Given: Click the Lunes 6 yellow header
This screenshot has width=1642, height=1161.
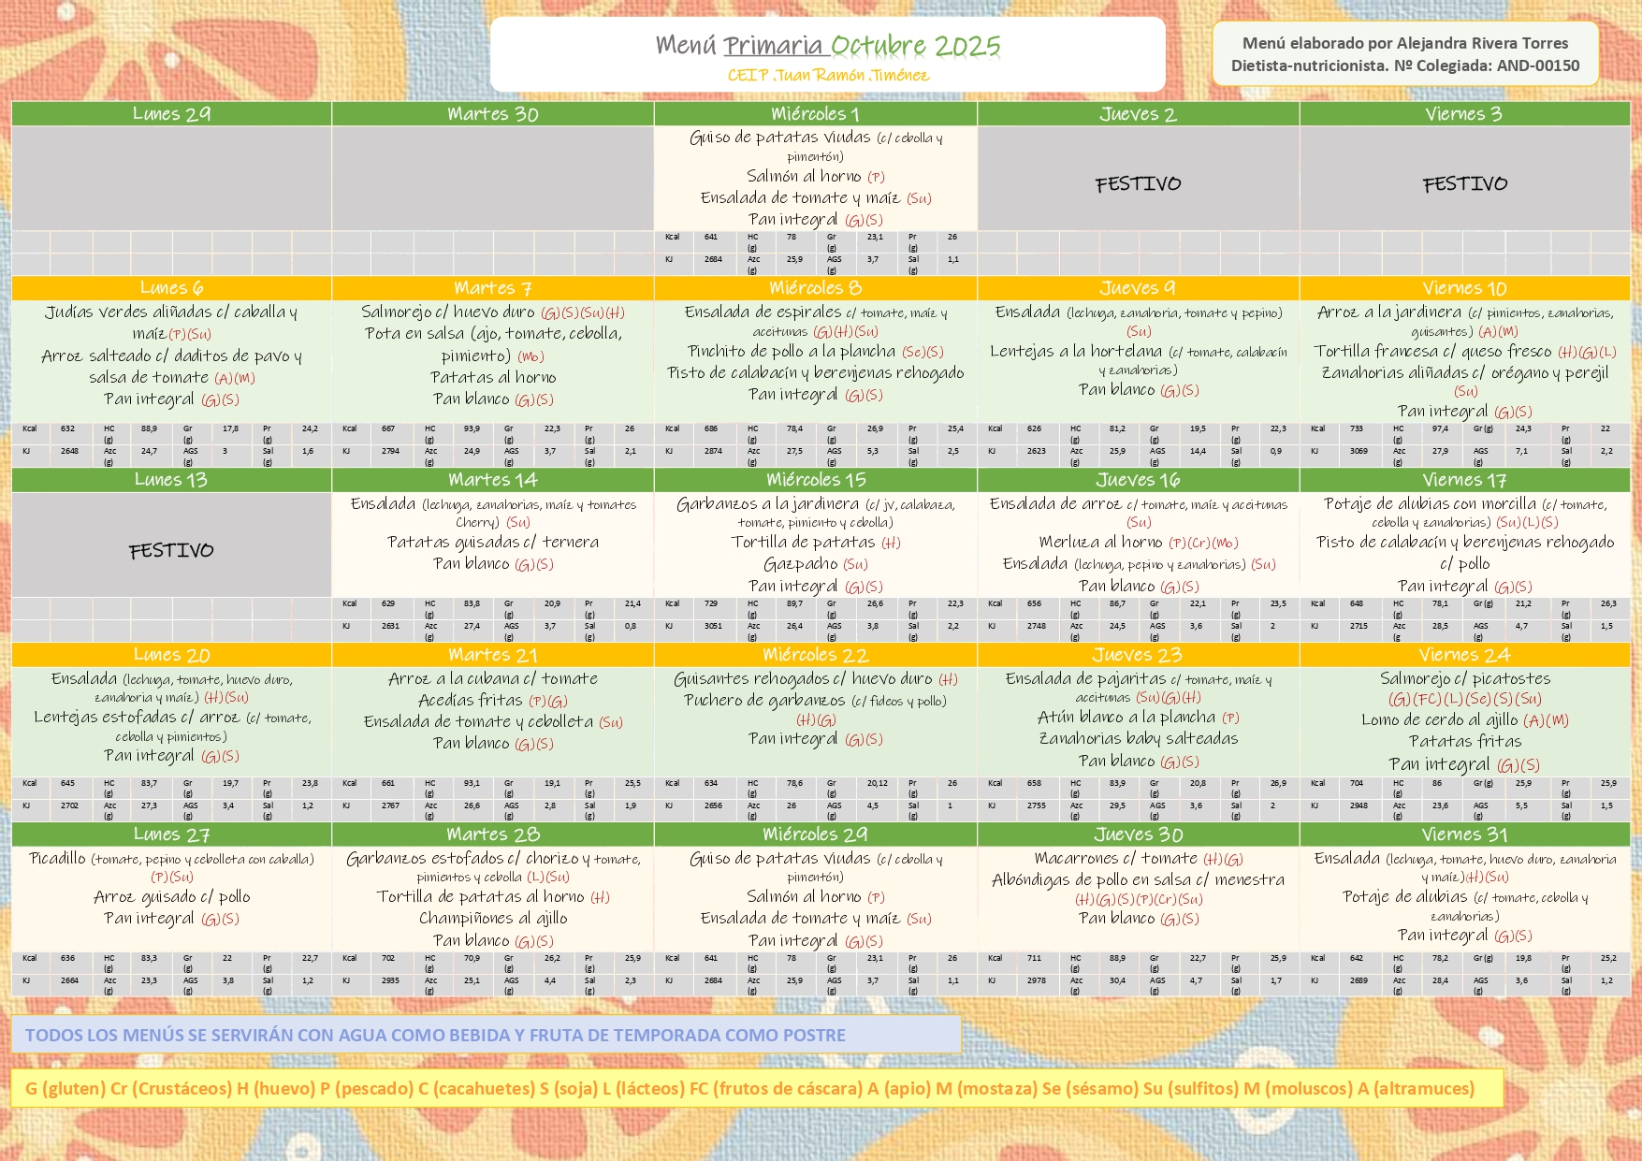Looking at the screenshot, I should pyautogui.click(x=171, y=288).
